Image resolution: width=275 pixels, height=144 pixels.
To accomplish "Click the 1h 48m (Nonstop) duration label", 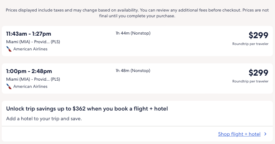I will [x=133, y=71].
